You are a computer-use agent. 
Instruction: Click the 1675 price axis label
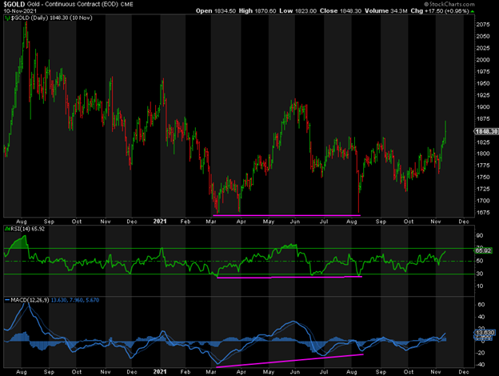pyautogui.click(x=483, y=212)
